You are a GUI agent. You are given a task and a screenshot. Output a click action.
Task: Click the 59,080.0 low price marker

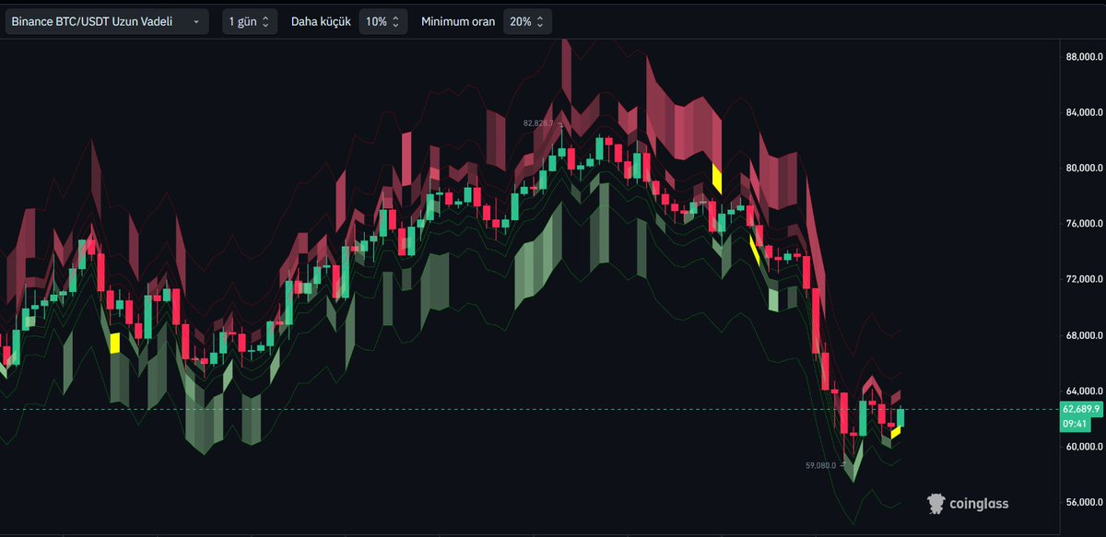click(820, 465)
